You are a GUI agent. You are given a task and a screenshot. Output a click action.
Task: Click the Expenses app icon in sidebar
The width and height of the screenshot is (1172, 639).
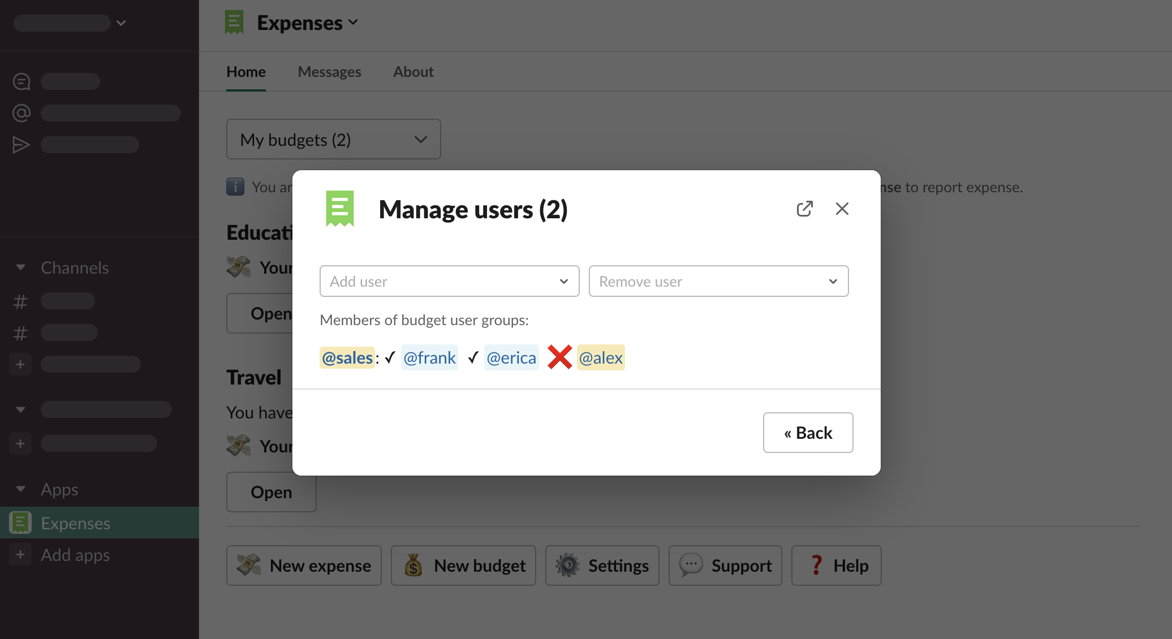20,523
